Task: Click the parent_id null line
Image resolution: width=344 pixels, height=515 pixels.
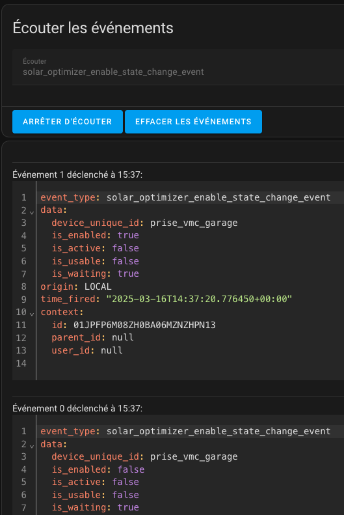Action: pyautogui.click(x=92, y=338)
